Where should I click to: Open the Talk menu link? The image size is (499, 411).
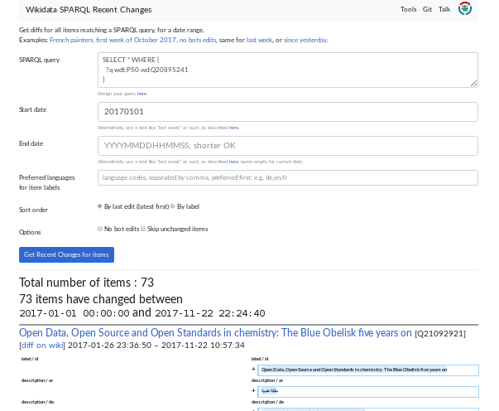click(x=444, y=9)
